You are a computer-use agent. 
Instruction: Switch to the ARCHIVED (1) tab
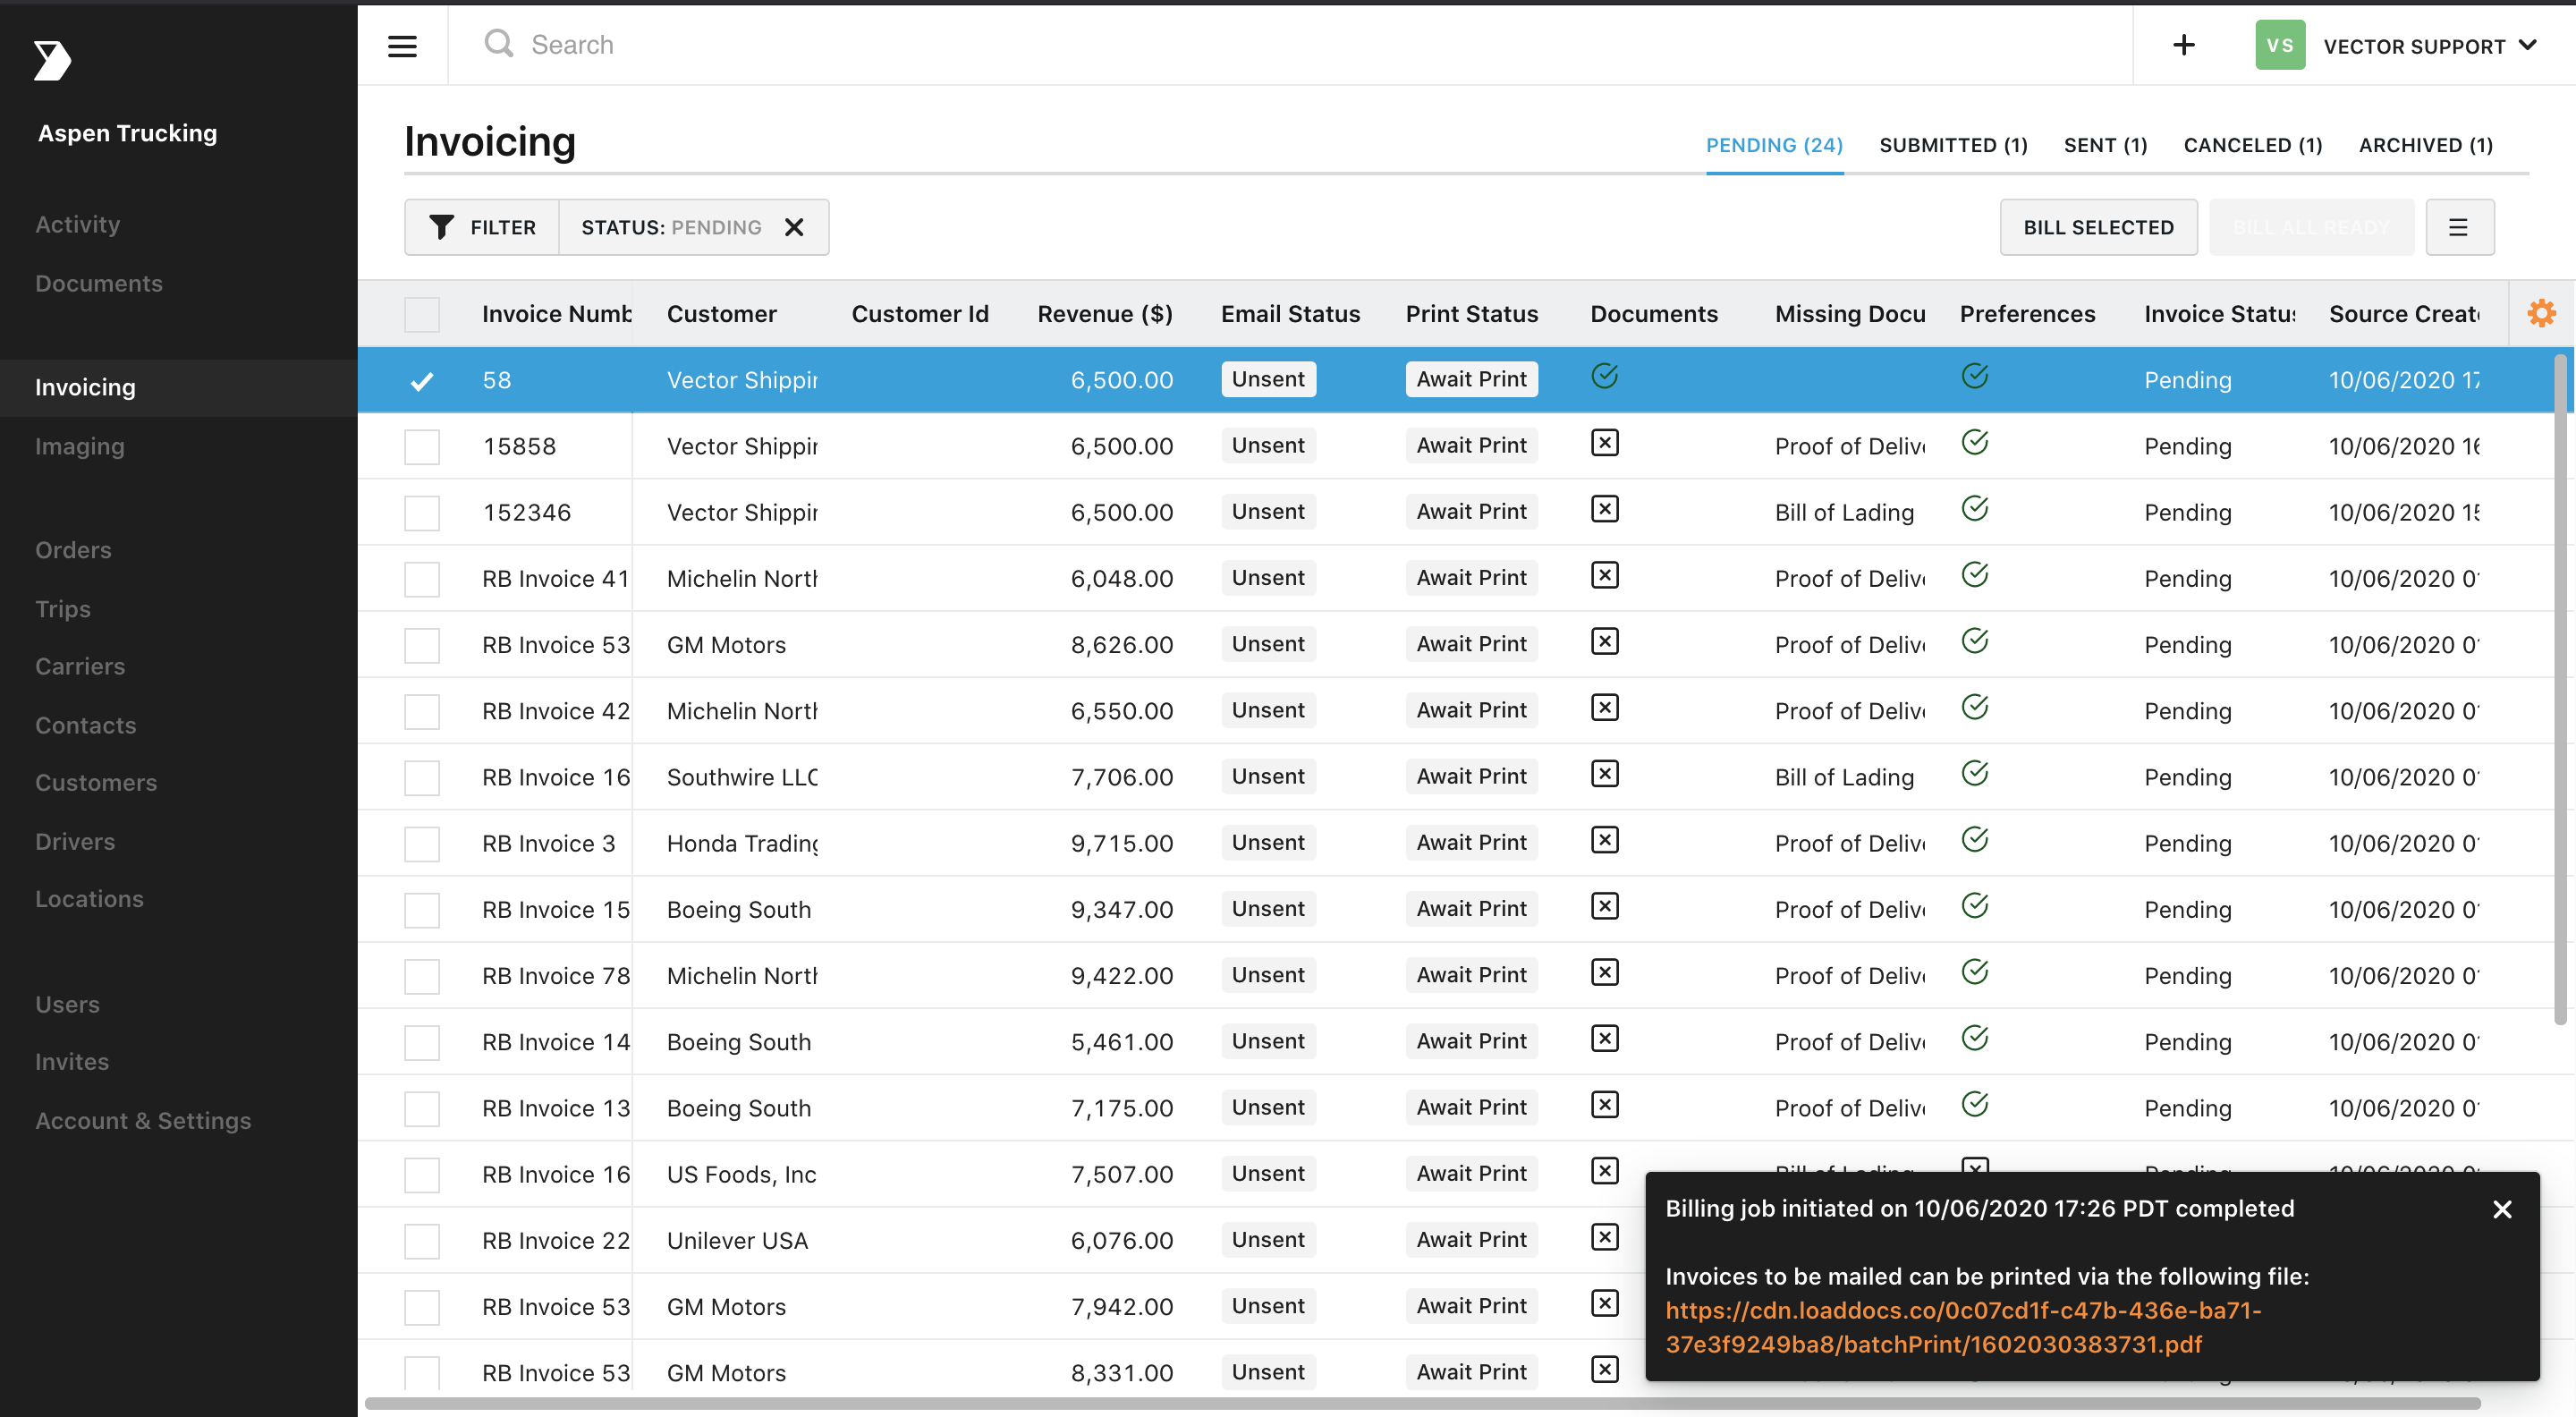[x=2425, y=145]
